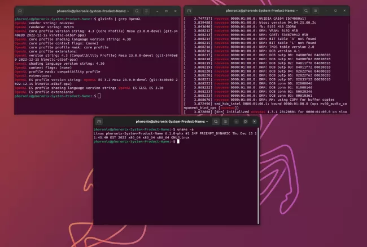The image size is (367, 247).
Task: Minimize the glxinfo terminal window
Action: pyautogui.click(x=155, y=11)
